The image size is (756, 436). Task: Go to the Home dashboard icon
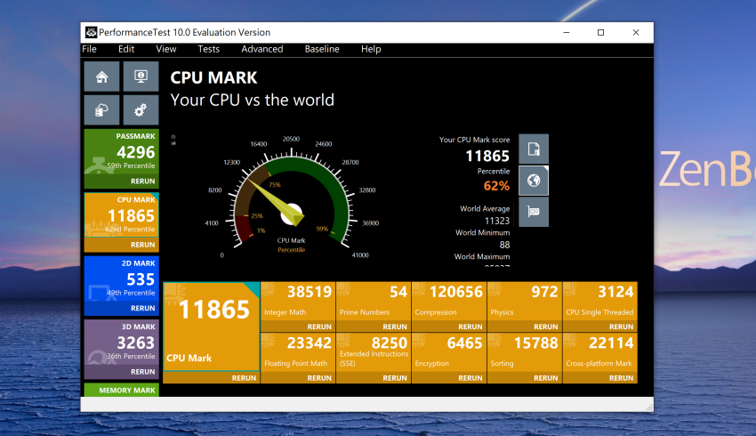point(101,77)
